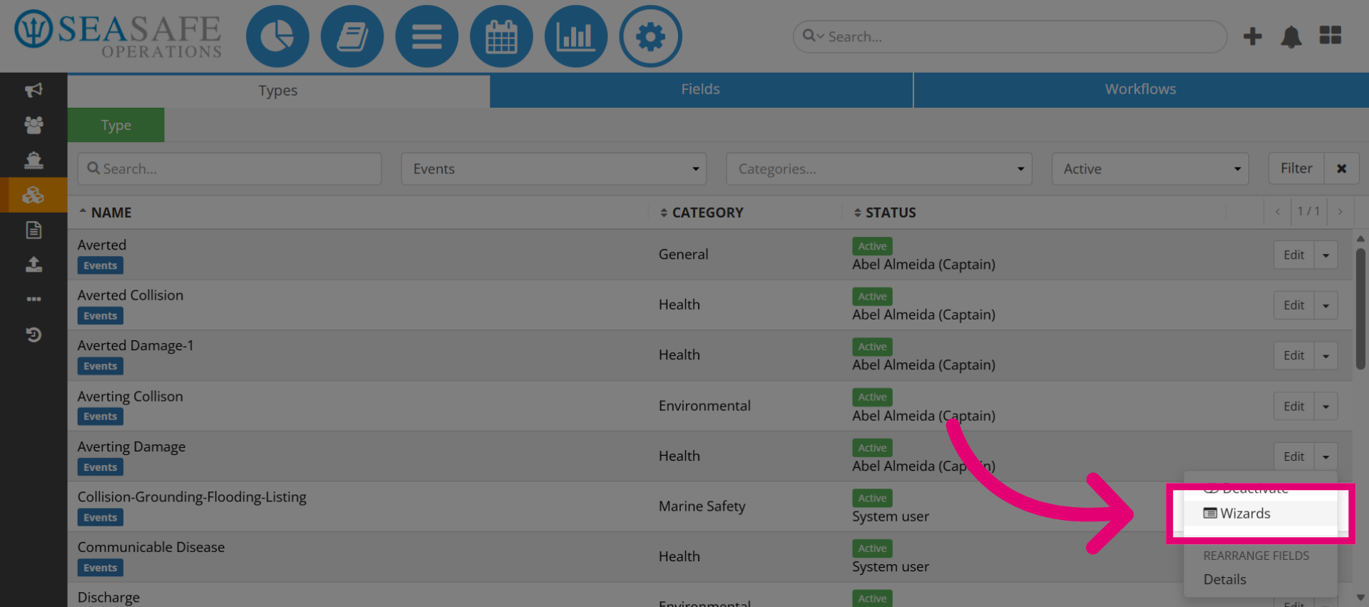The height and width of the screenshot is (607, 1369).
Task: Go to the next page arrow
Action: (1340, 212)
